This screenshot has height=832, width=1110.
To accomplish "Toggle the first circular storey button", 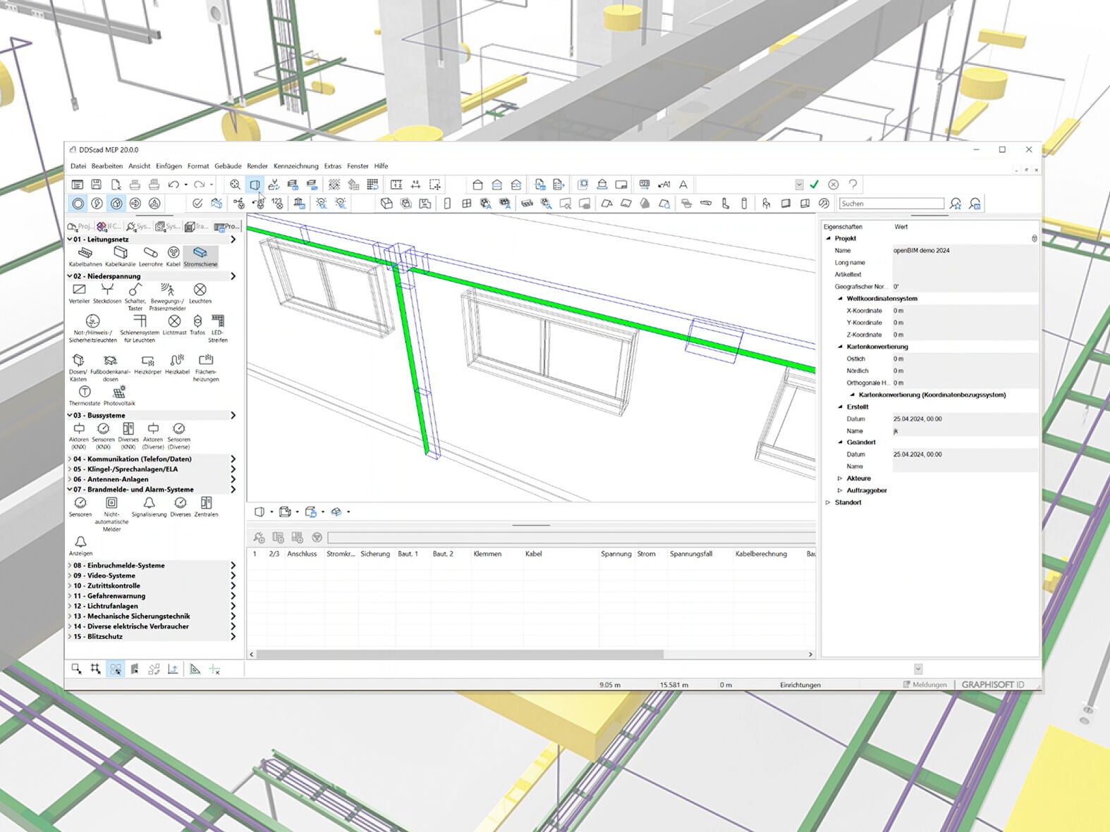I will (x=78, y=204).
